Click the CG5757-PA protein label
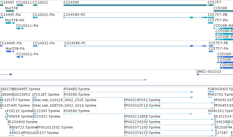Screen dimensions: 233x137 pyautogui.click(x=218, y=49)
